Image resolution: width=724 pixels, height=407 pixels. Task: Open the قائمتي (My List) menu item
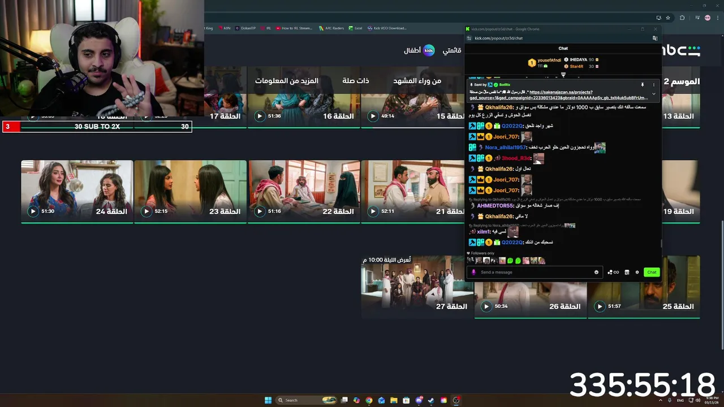[x=451, y=50]
